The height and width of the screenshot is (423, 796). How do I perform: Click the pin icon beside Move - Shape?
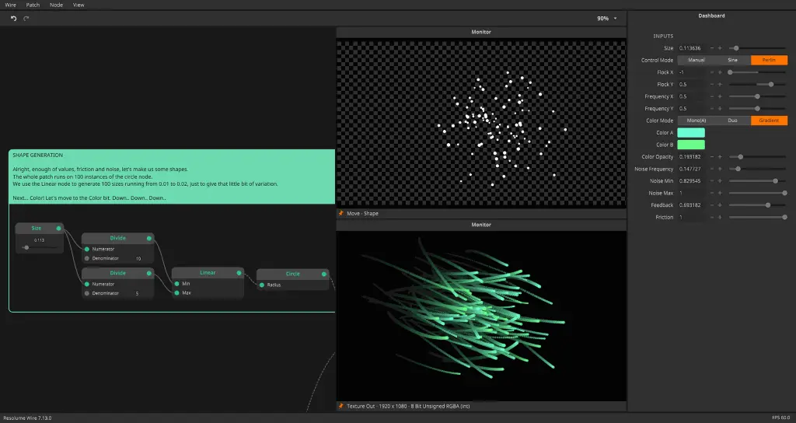click(x=341, y=213)
